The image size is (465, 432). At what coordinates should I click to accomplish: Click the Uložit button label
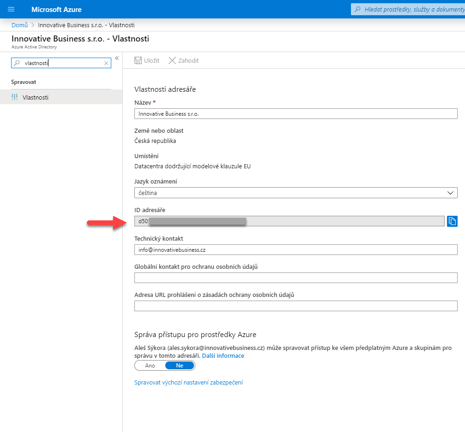pos(151,60)
